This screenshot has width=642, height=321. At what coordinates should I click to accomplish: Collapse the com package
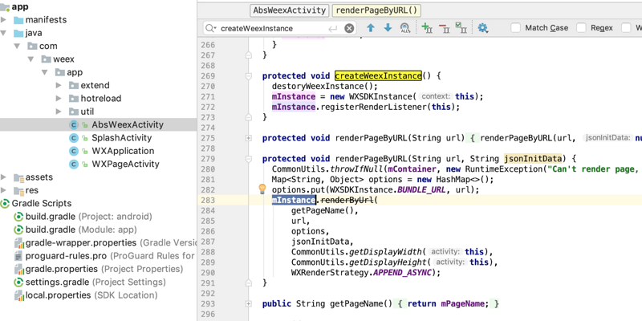(x=17, y=46)
